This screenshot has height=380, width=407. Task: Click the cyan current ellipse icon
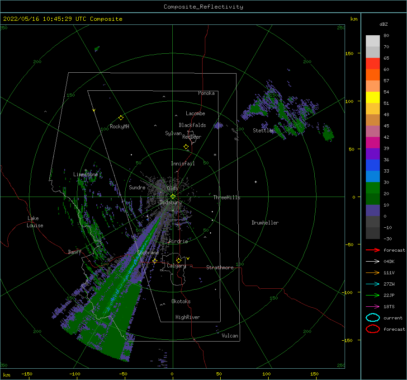point(373,318)
